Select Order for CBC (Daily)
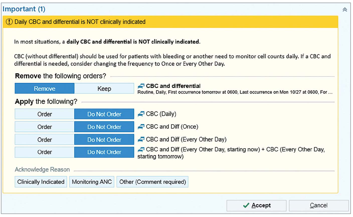The height and width of the screenshot is (217, 353). click(x=44, y=114)
